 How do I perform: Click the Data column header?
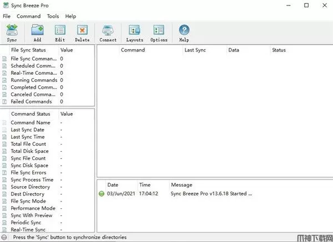coord(234,50)
